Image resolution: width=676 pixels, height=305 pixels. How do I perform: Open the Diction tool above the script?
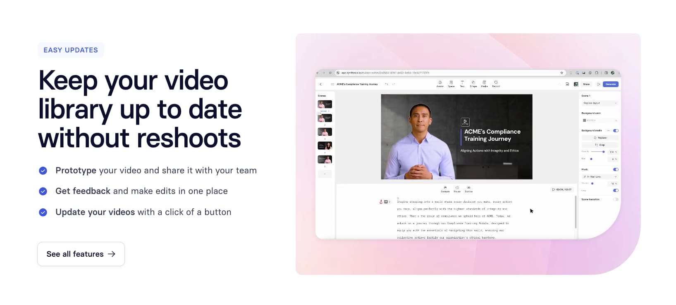pyautogui.click(x=468, y=189)
